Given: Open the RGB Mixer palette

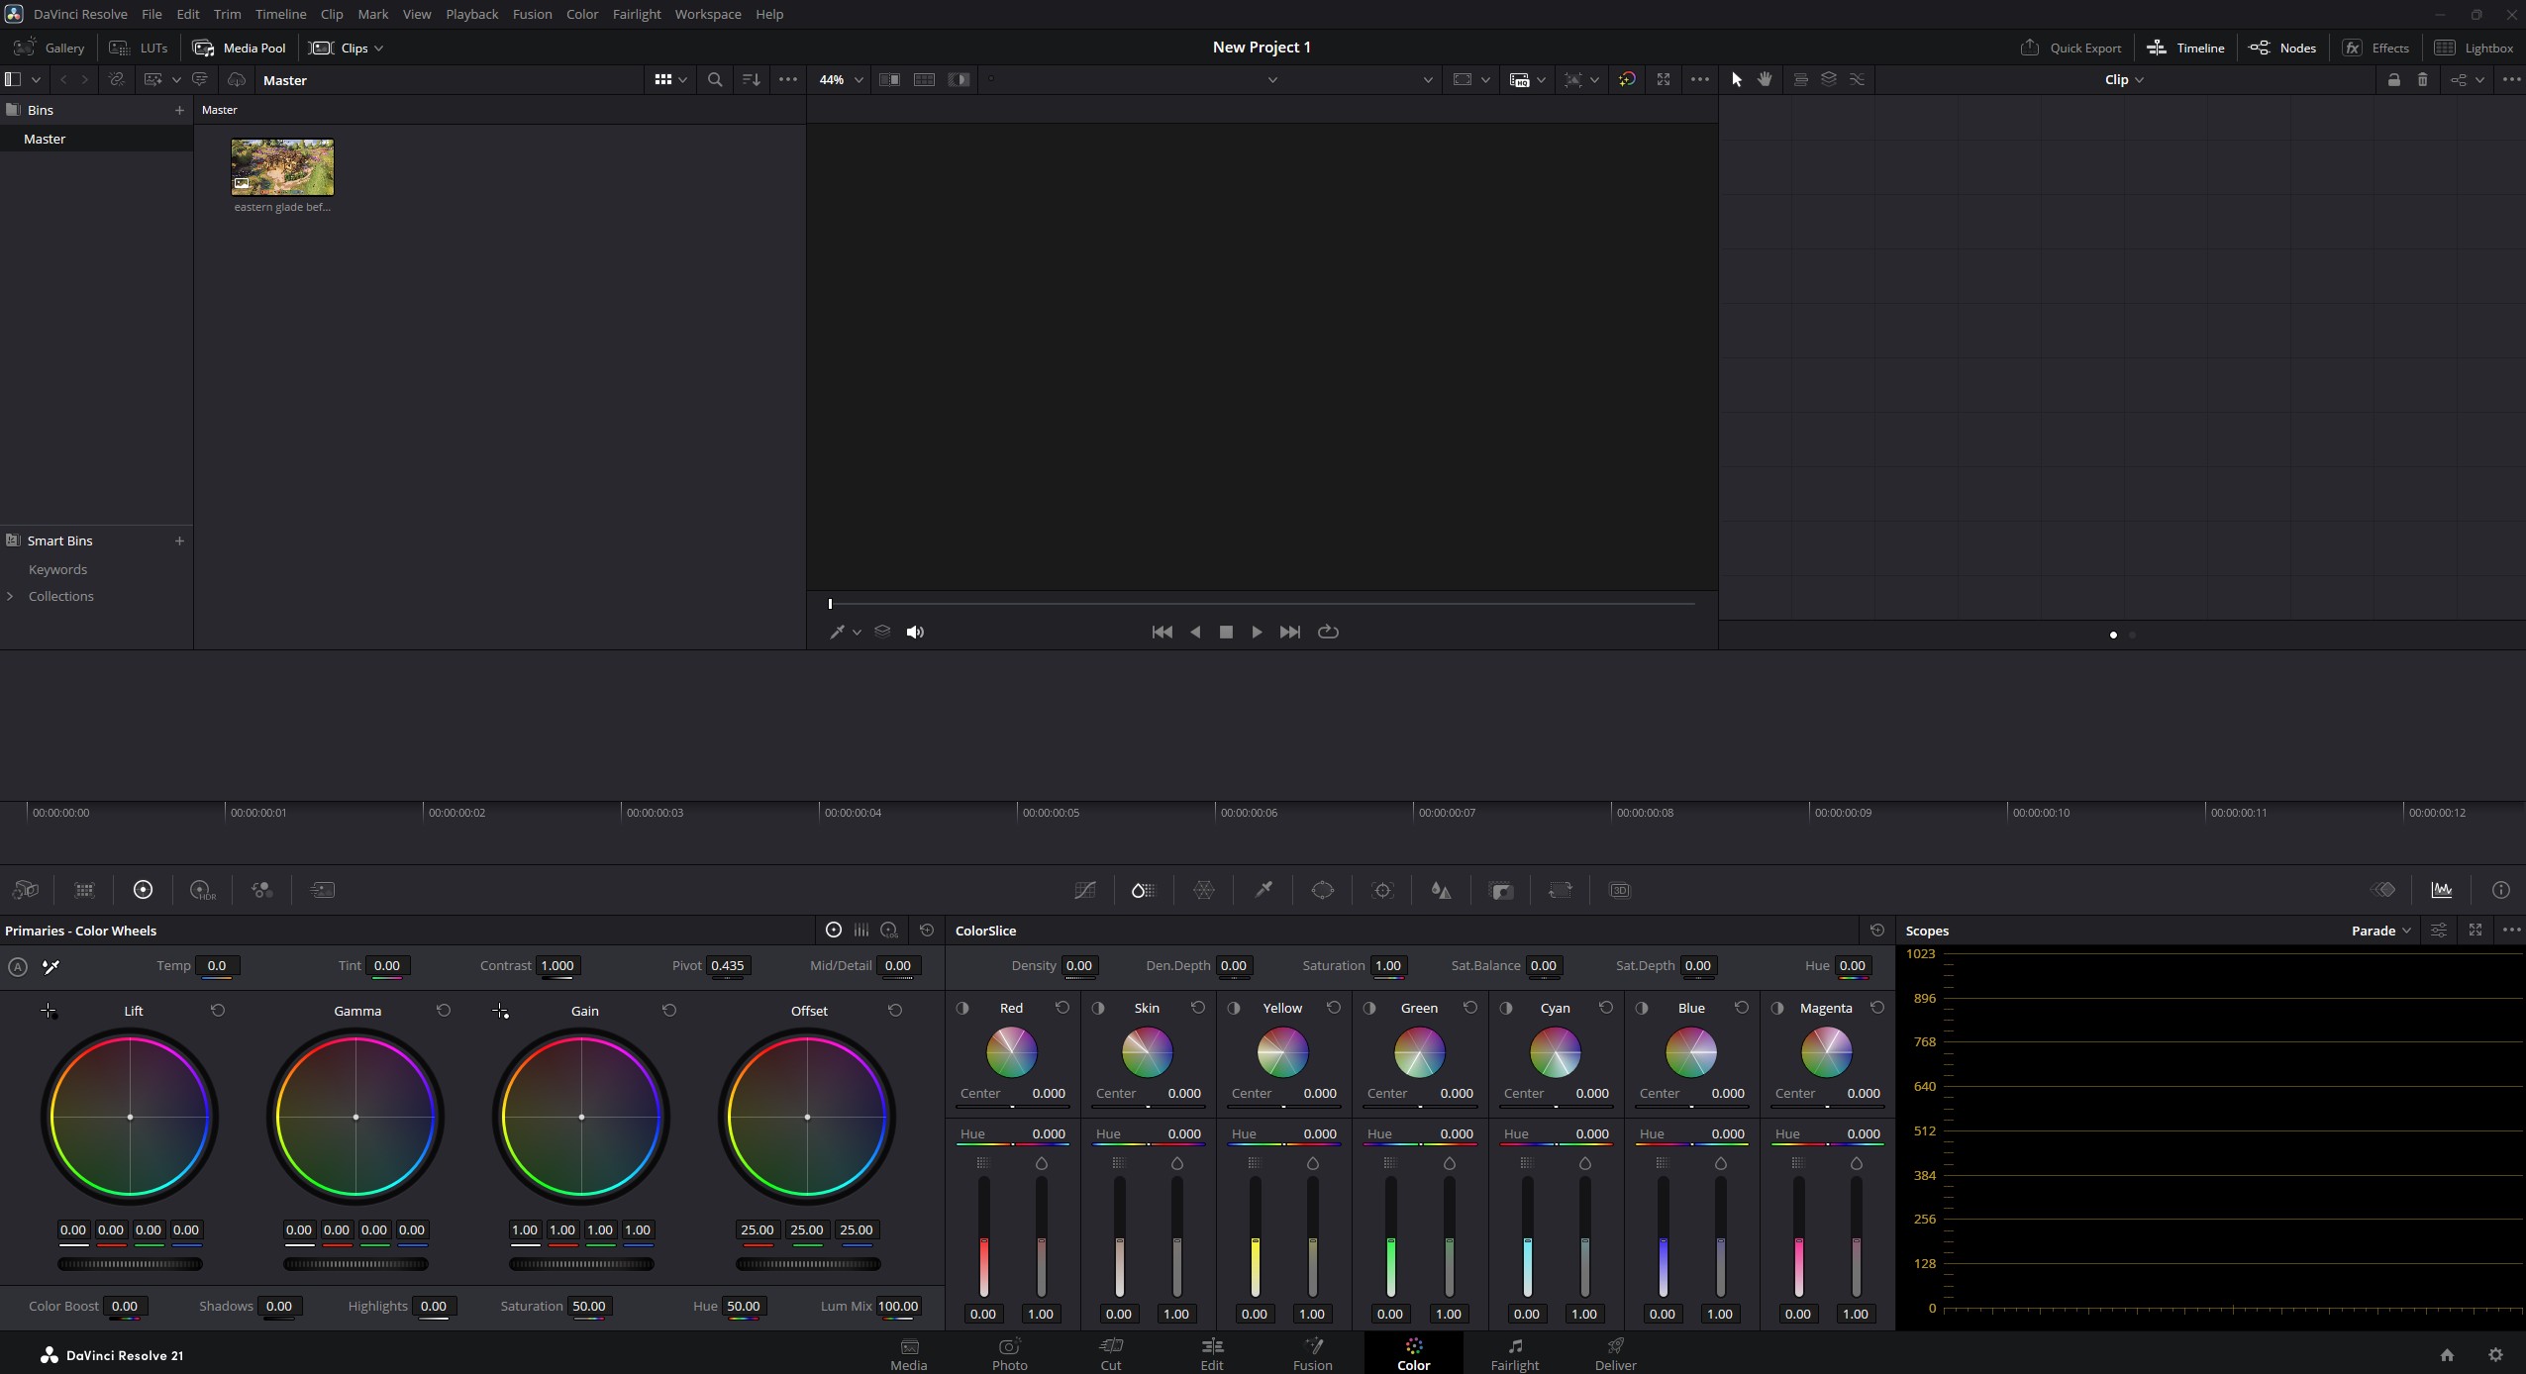Looking at the screenshot, I should (262, 890).
